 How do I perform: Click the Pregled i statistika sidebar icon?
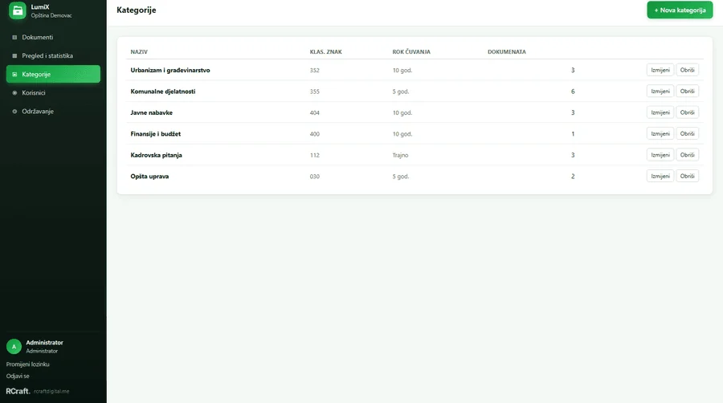point(14,55)
